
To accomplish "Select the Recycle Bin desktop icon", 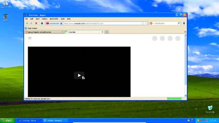I will 210,109.
